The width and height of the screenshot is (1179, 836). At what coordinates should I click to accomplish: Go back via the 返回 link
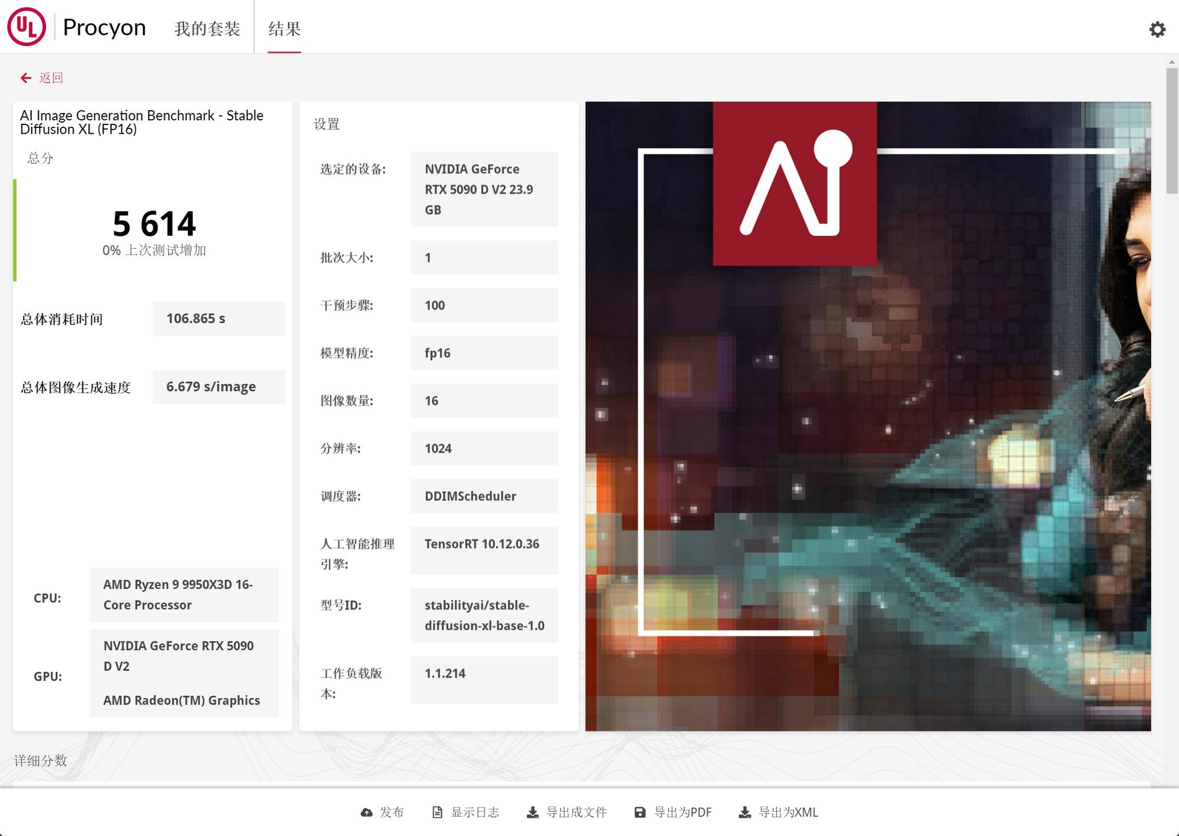[51, 78]
